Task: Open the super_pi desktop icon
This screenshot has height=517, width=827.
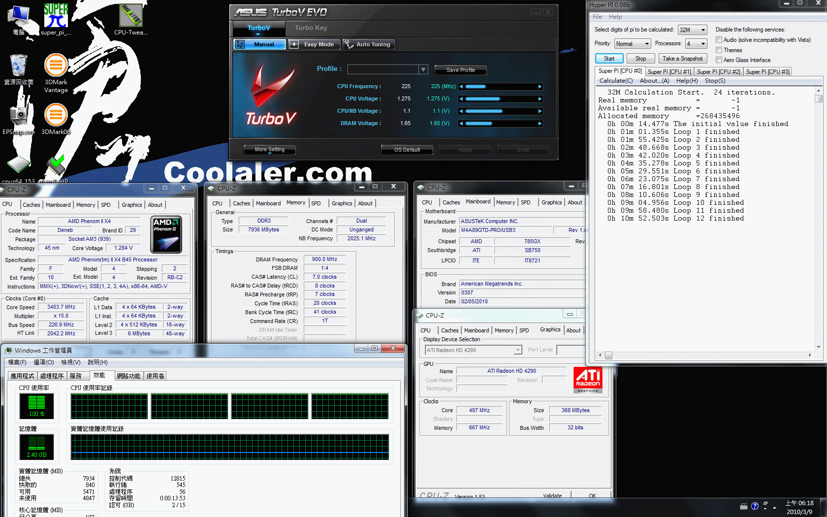Action: tap(56, 19)
